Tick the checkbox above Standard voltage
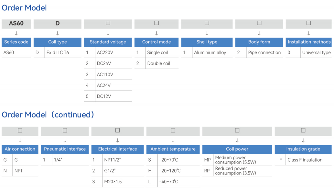This screenshot has height=189, width=334. [108, 23]
